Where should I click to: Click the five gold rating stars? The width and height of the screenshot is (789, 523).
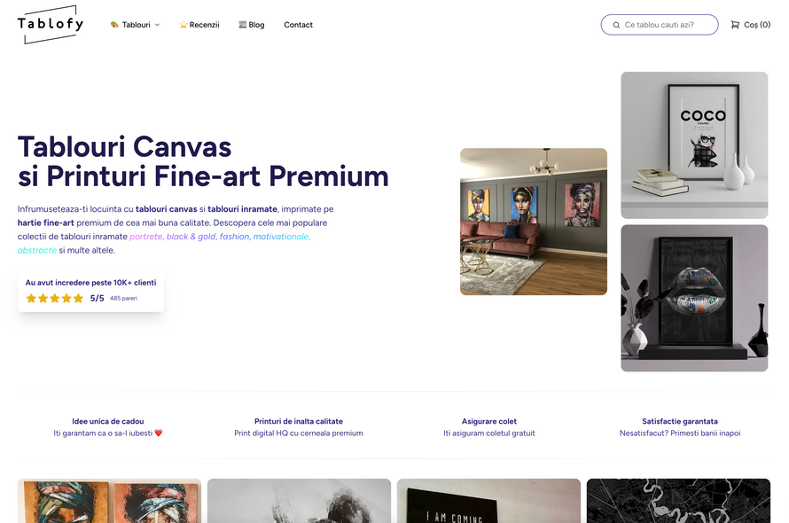[x=54, y=299]
